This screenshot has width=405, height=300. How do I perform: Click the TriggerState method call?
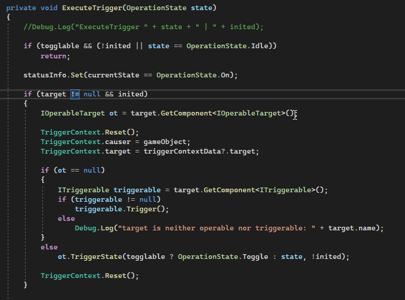coord(92,256)
